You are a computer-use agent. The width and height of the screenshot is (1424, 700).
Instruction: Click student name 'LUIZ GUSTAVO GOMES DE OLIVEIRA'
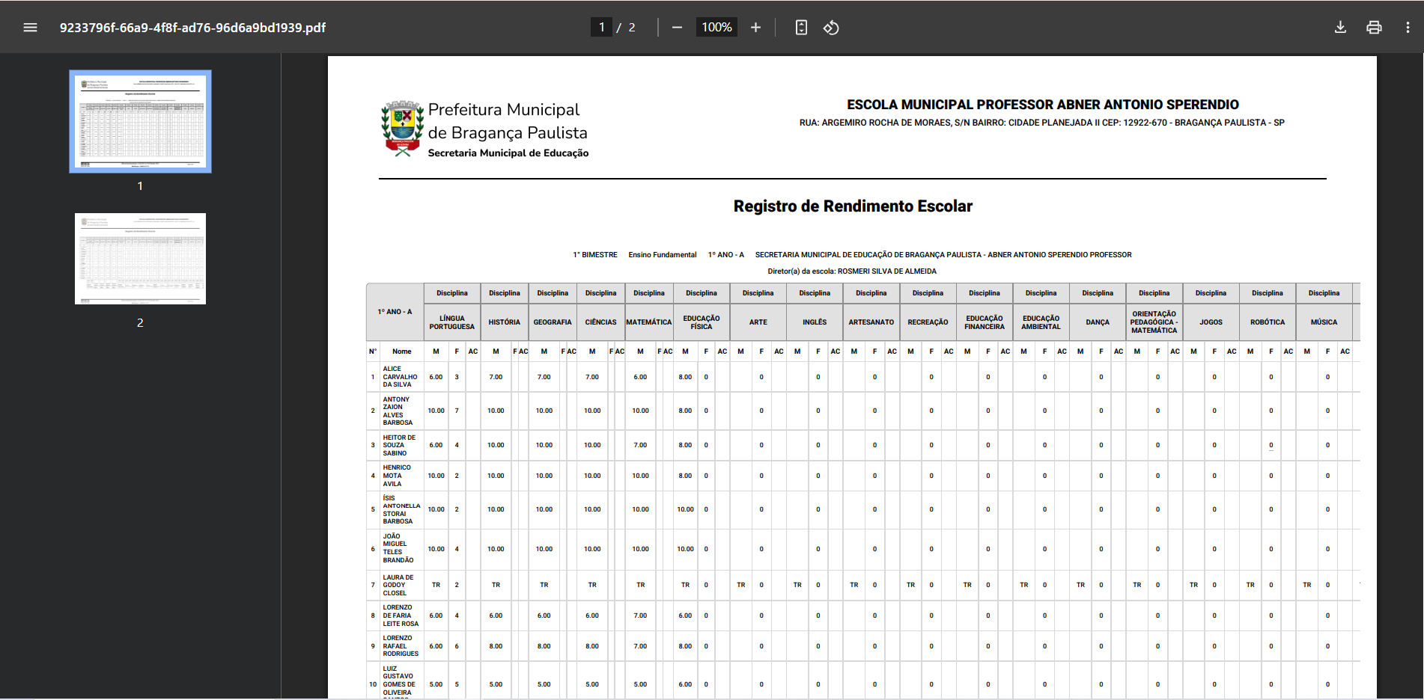(399, 681)
